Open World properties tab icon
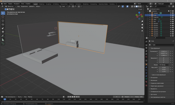This screenshot has height=105, width=175. coord(146,57)
